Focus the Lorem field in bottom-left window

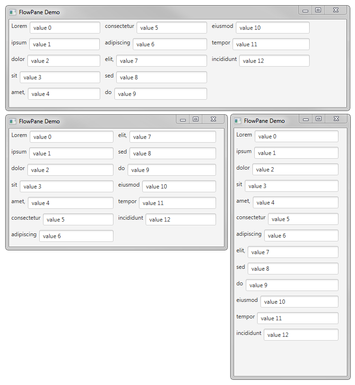click(71, 137)
